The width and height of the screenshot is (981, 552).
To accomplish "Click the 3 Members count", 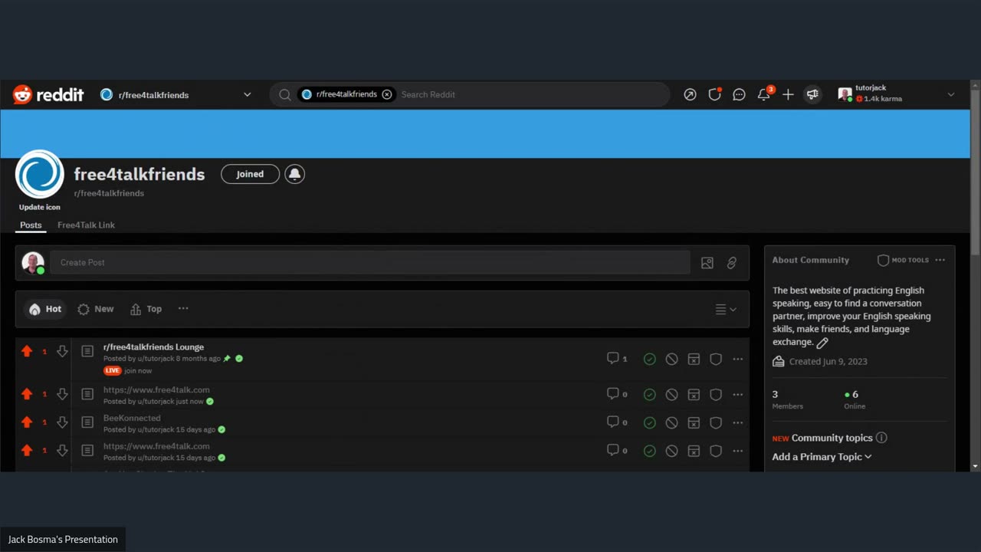I will pos(788,399).
